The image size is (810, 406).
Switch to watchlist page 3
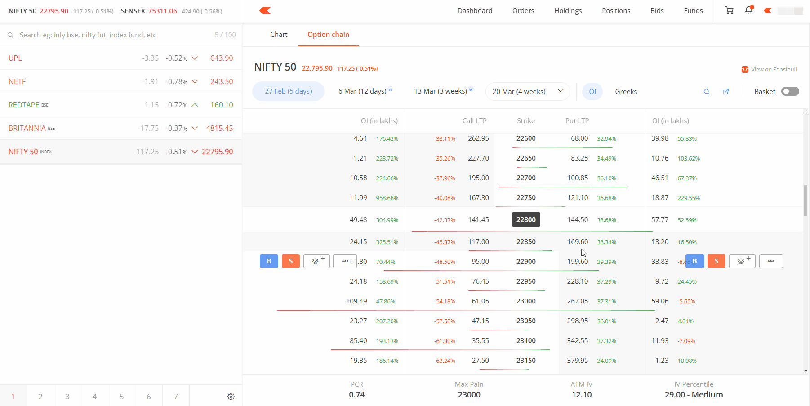tap(67, 396)
